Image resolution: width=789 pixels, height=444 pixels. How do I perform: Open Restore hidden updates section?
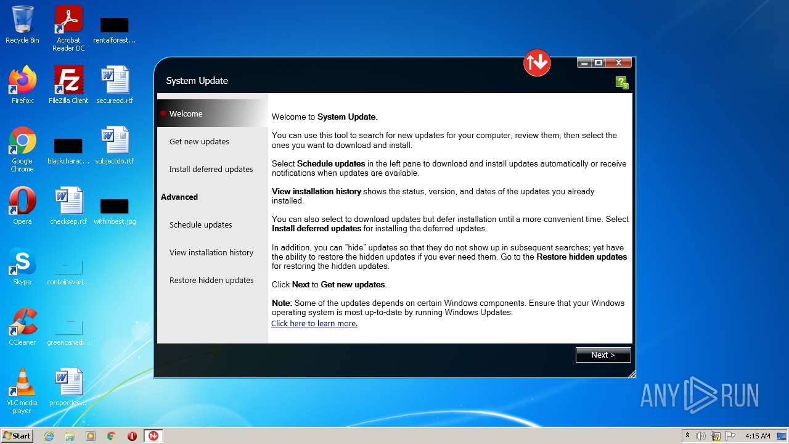pos(213,280)
